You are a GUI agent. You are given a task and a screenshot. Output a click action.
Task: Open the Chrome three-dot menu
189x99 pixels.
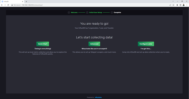click(187, 5)
